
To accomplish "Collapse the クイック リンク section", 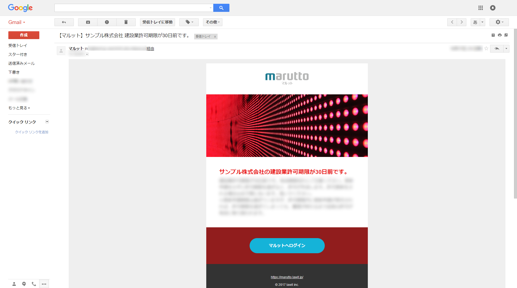I will (47, 122).
